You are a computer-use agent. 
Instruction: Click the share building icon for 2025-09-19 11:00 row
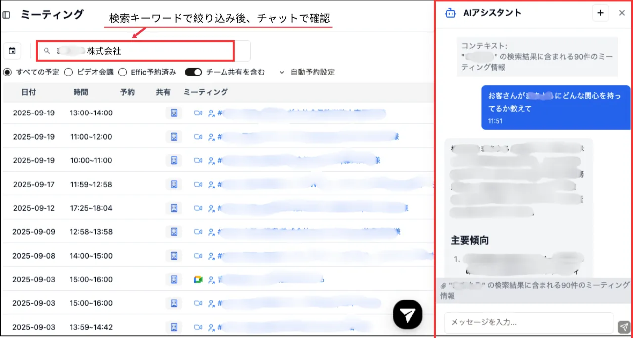point(174,137)
